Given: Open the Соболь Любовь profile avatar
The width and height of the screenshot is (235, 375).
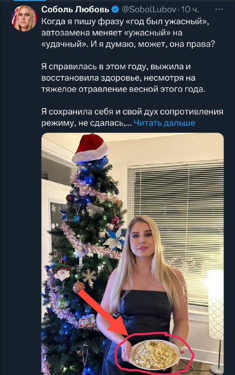Looking at the screenshot, I should click(x=24, y=18).
